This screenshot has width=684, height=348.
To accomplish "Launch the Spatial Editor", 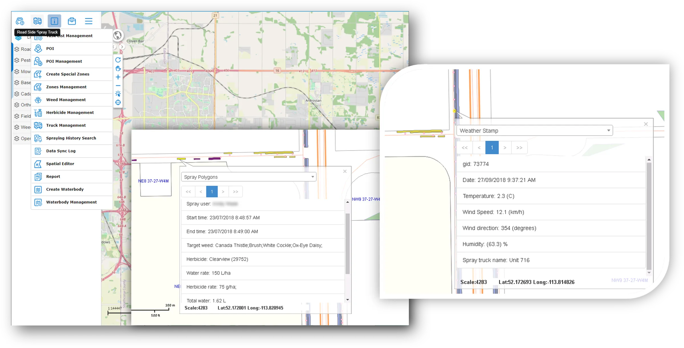I will pyautogui.click(x=72, y=164).
